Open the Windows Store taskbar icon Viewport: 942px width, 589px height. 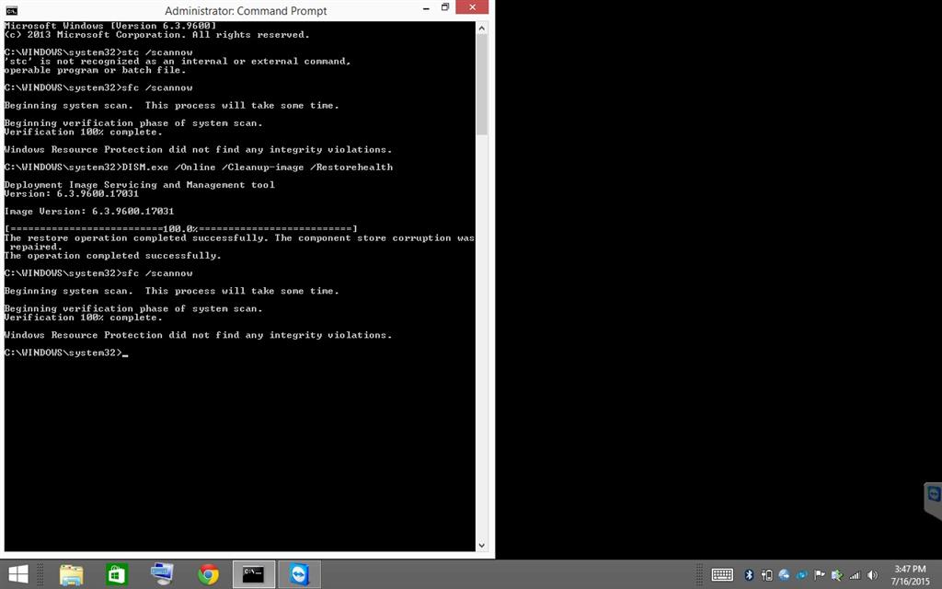pos(117,574)
